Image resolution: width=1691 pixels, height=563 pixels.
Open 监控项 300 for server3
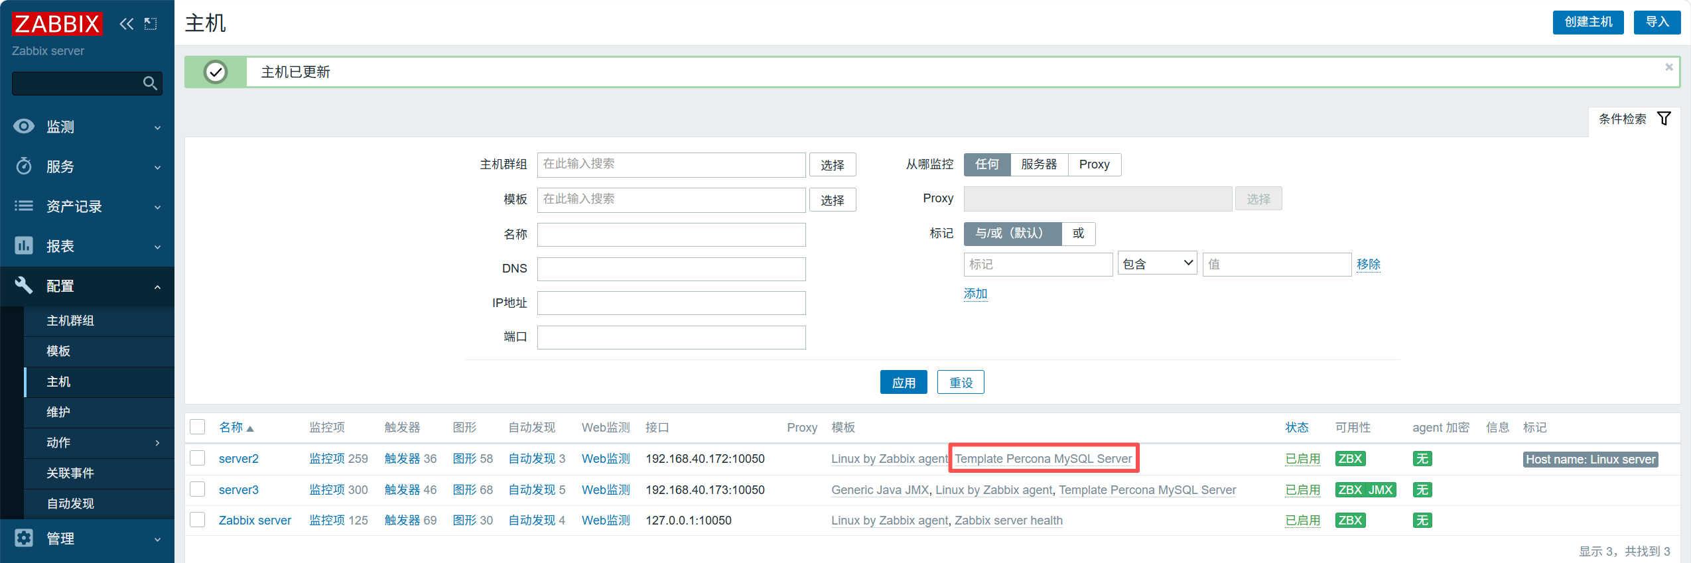point(338,490)
